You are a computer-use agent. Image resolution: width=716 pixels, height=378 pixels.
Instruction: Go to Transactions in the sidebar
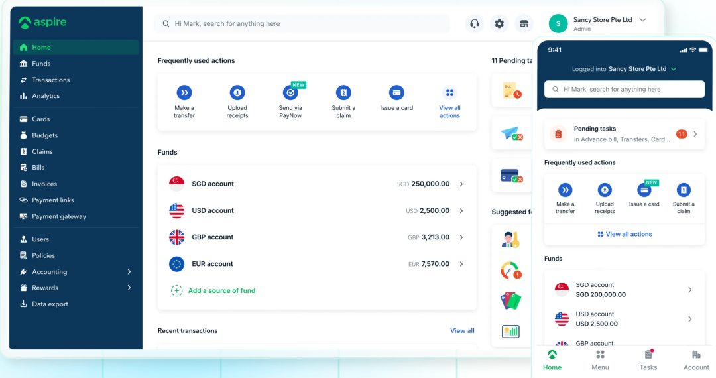[50, 80]
